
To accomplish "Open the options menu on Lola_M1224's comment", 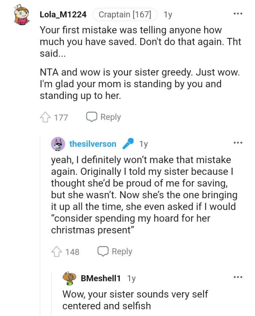I will coord(238,13).
